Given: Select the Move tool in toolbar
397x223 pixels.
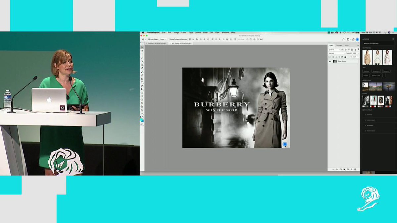Looking at the screenshot, I should (142, 47).
